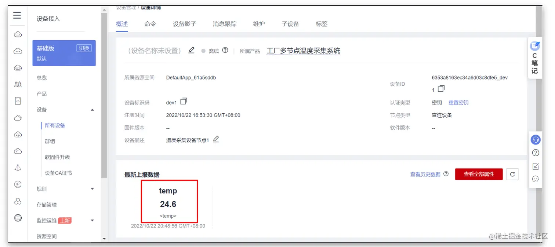Open the C笔记 notes widget
The image size is (555, 247).
coord(535,58)
